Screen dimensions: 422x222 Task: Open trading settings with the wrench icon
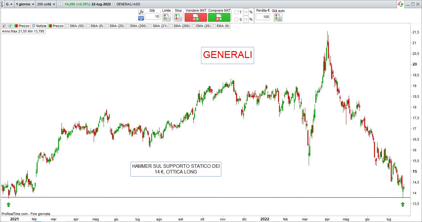click(141, 12)
